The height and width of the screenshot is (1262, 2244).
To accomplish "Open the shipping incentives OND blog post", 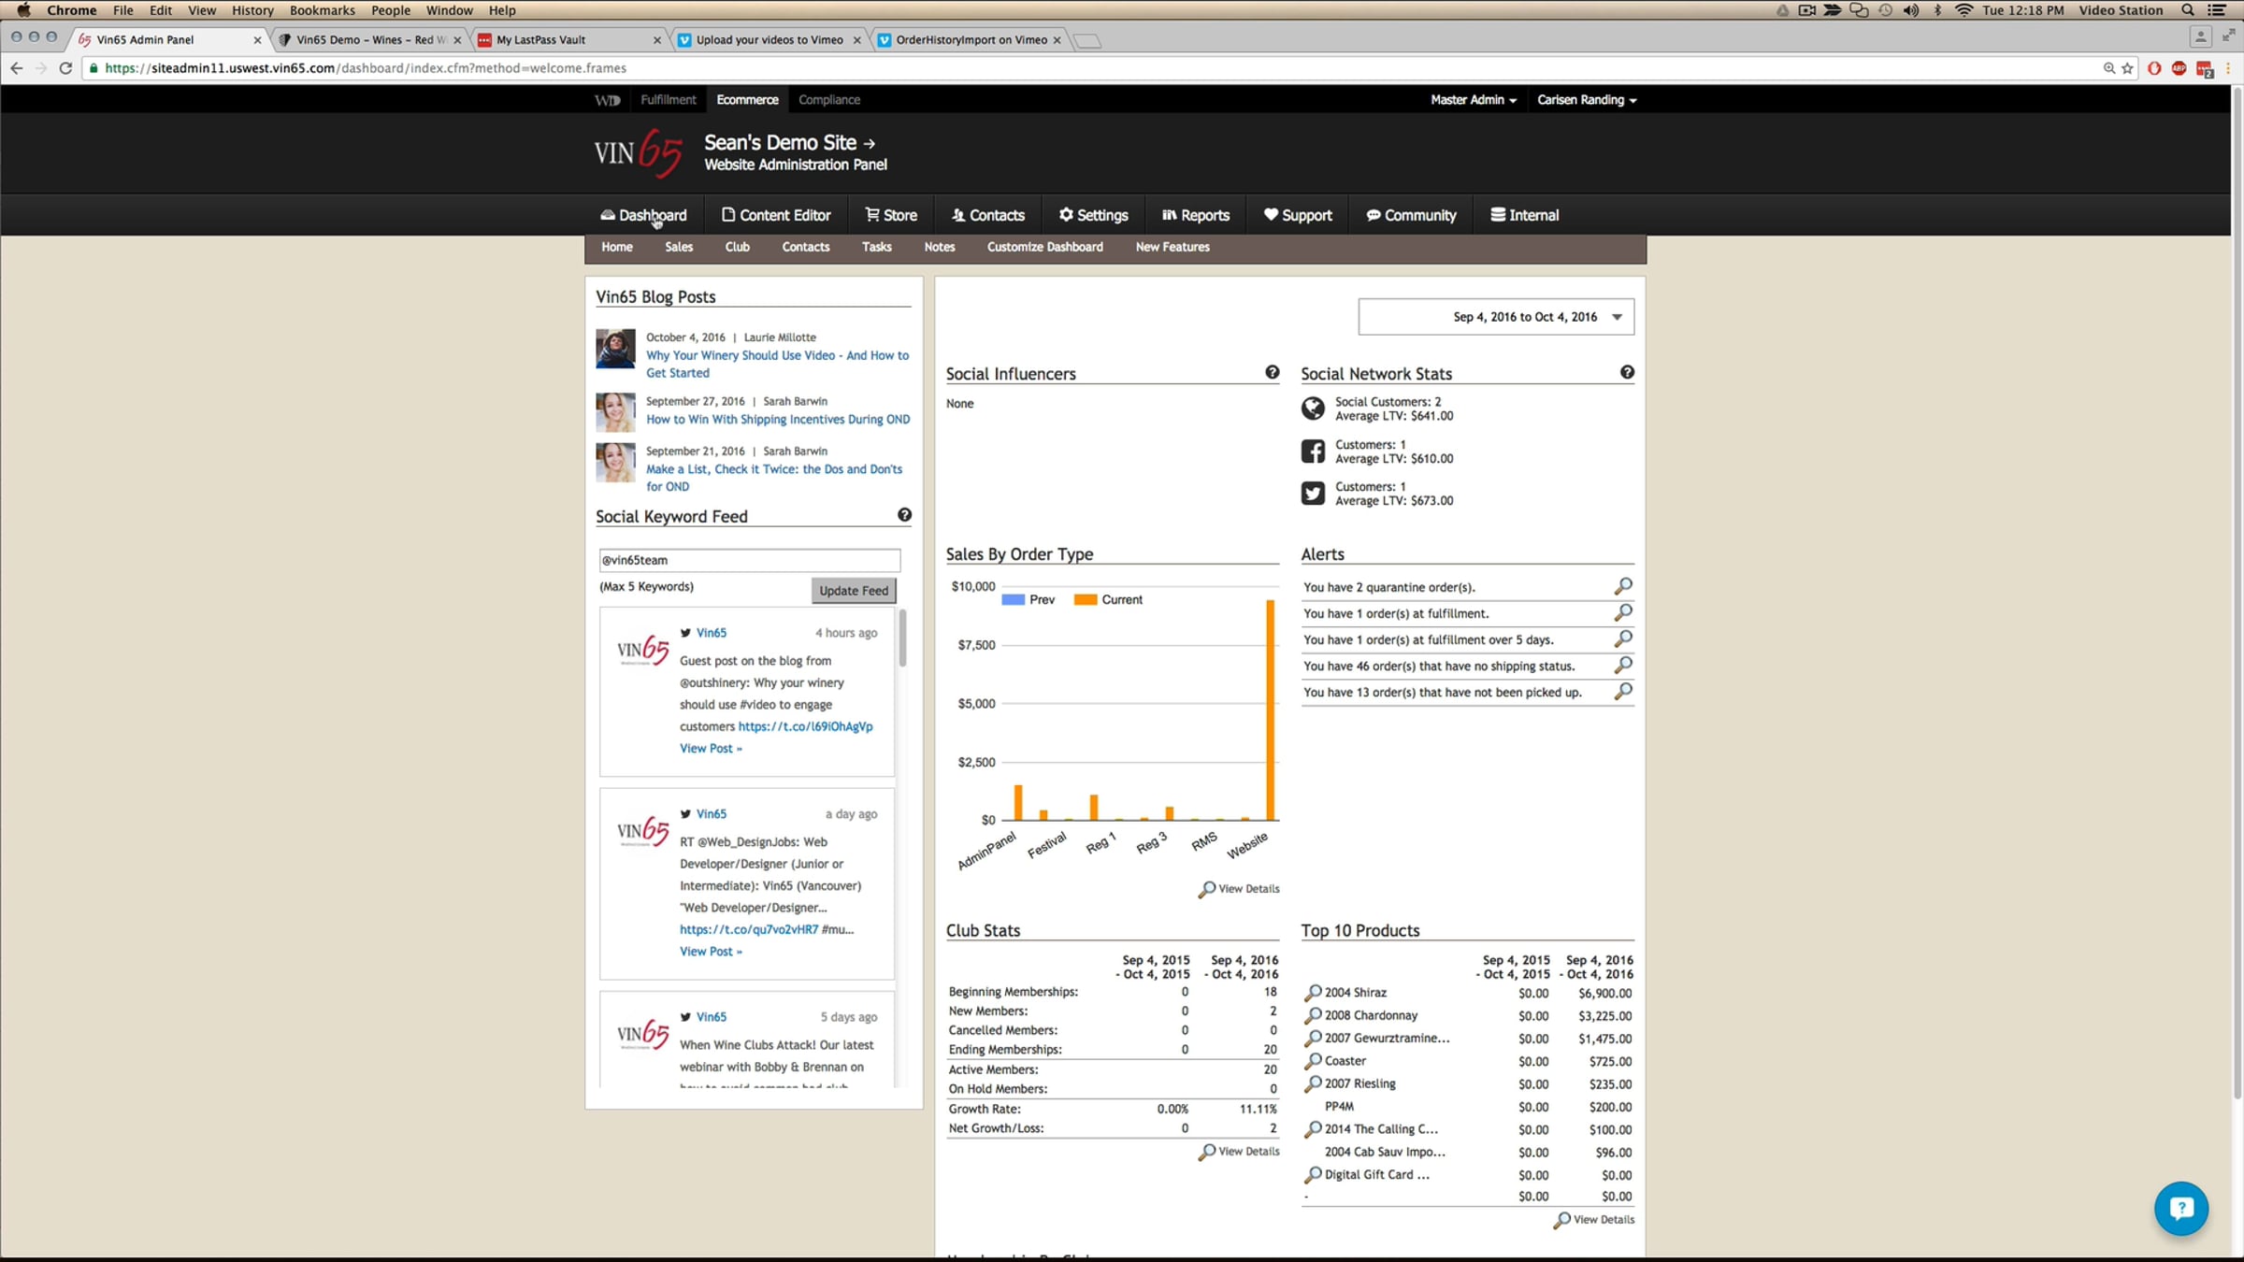I will pyautogui.click(x=777, y=419).
